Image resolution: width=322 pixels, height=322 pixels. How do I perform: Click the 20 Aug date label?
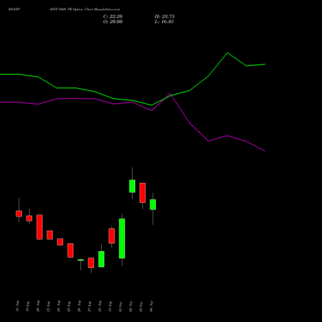click(x=38, y=306)
